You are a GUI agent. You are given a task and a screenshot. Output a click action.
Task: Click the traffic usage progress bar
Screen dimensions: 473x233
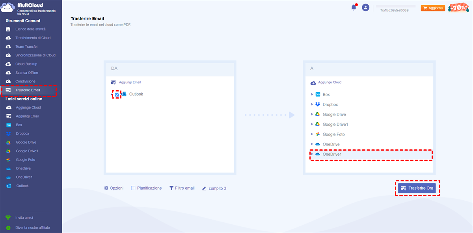tap(396, 6)
